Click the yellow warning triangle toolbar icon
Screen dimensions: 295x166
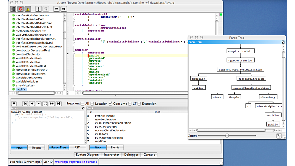(27, 8)
